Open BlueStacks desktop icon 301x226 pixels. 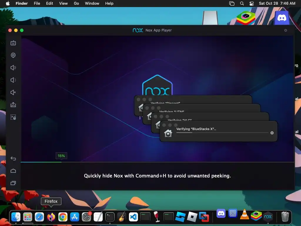[x=246, y=18]
